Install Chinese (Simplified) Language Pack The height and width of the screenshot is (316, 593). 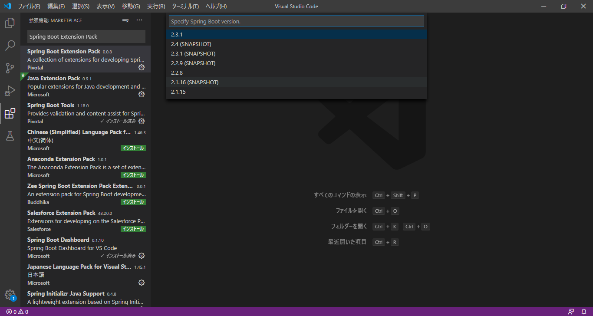[133, 148]
